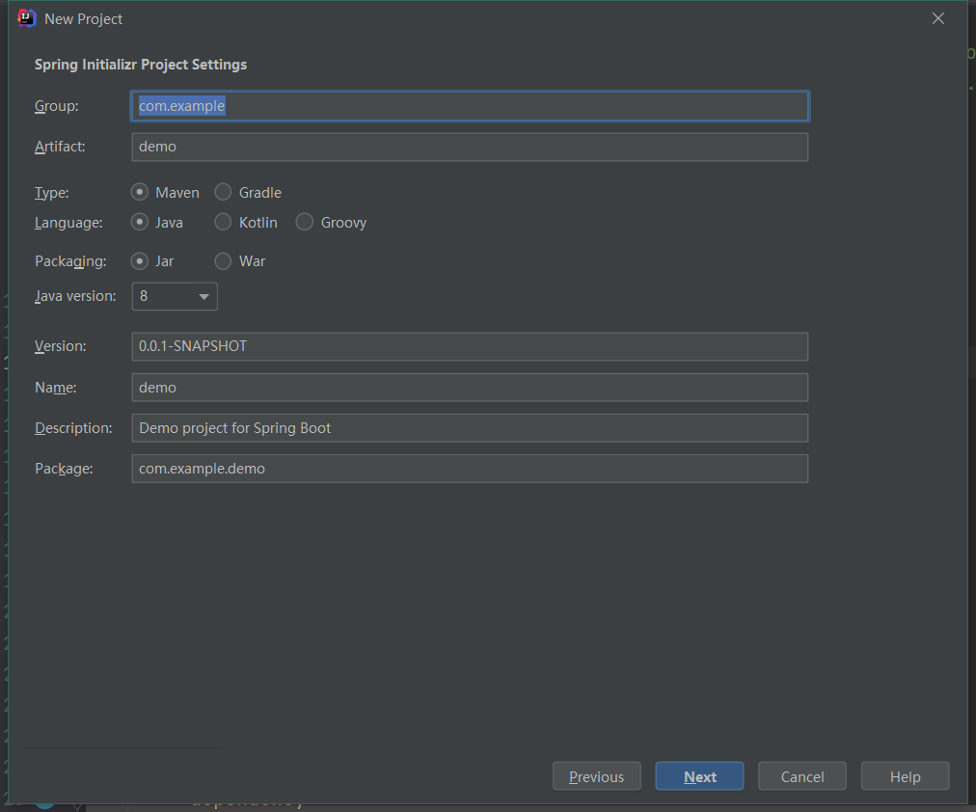Close the New Project dialog window
This screenshot has height=812, width=976.
click(x=938, y=18)
